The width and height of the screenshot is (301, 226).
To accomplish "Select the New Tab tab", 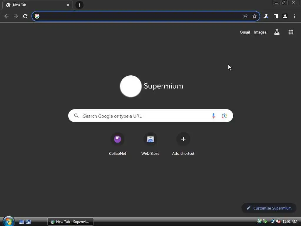I will pos(38,5).
